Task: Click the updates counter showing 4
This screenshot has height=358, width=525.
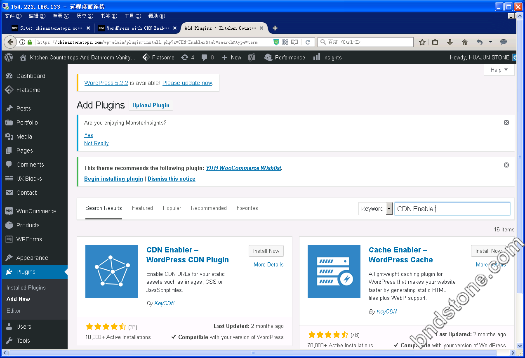Action: tap(188, 57)
